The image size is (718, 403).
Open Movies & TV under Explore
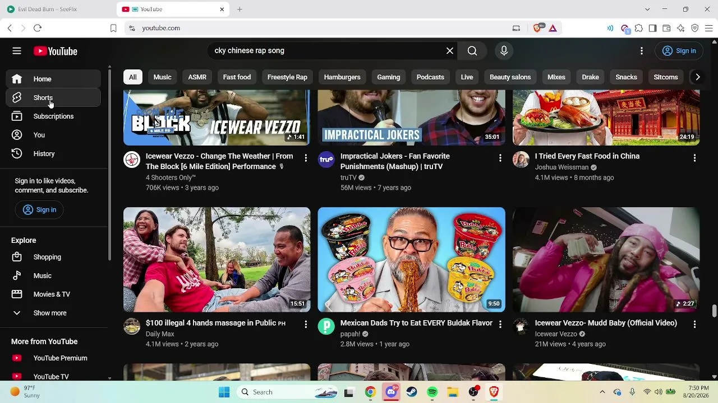(x=54, y=294)
